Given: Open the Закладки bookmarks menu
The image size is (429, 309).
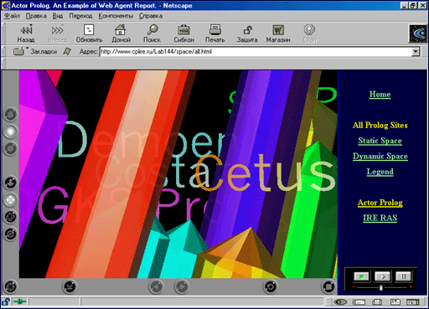Looking at the screenshot, I should (x=35, y=51).
